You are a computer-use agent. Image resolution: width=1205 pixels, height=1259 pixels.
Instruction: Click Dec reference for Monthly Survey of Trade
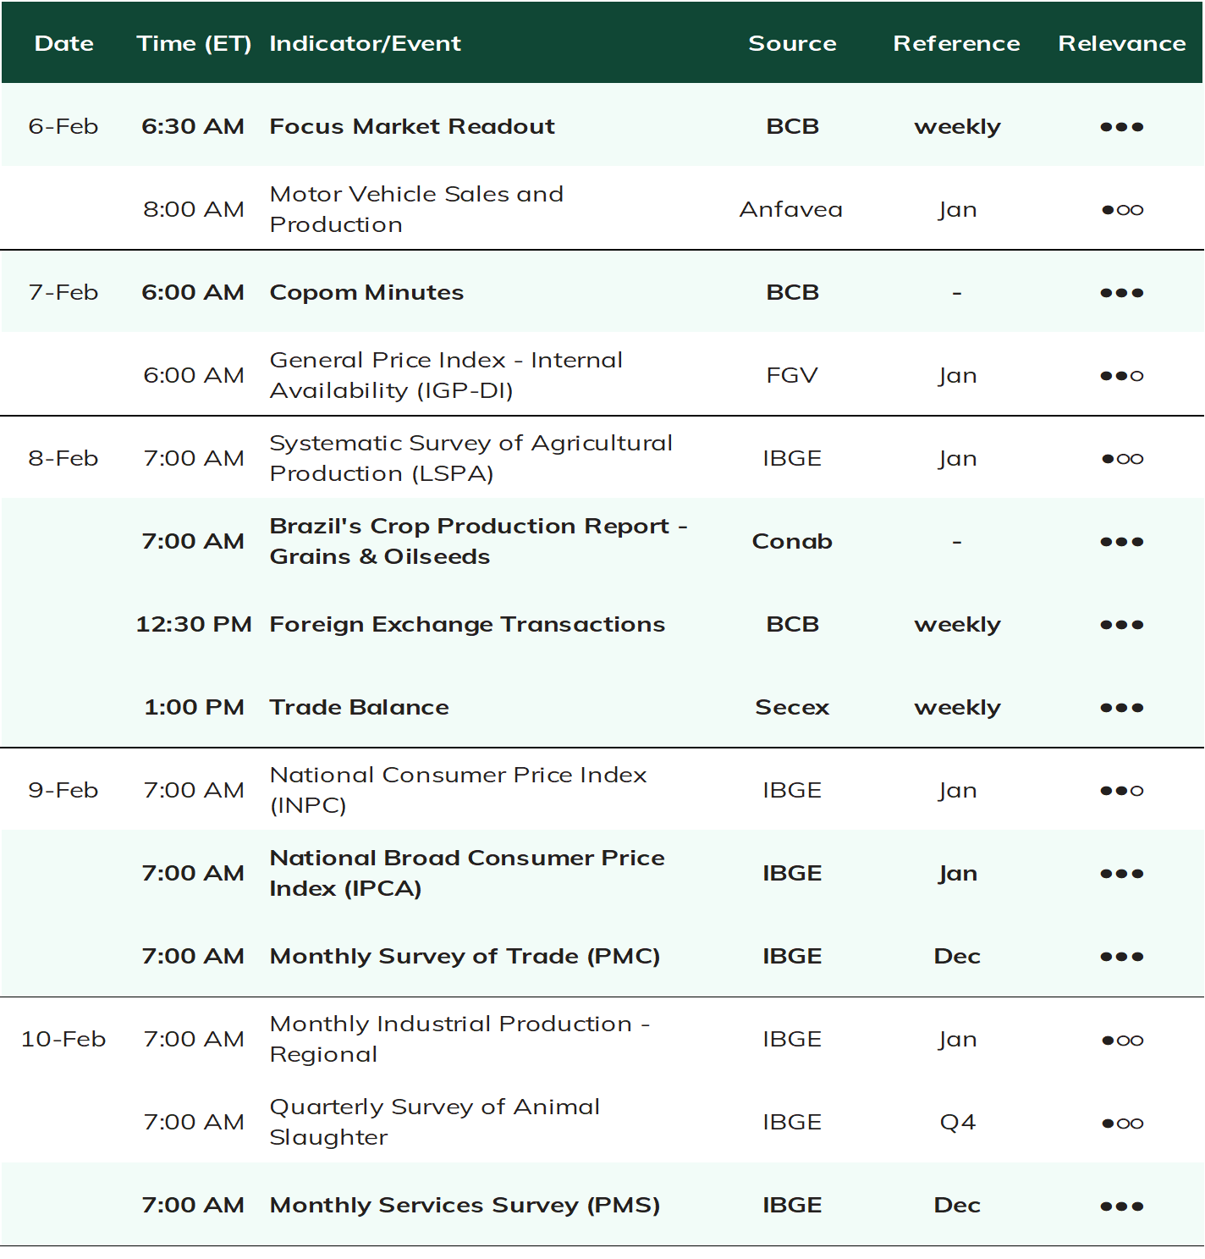click(x=957, y=956)
